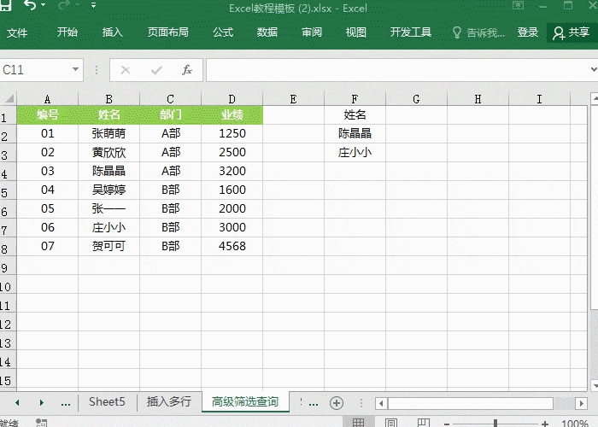The image size is (598, 427).
Task: Switch to Normal view icon
Action: pos(358,423)
